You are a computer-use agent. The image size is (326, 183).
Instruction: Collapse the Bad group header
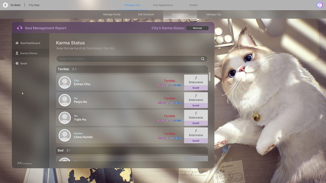click(x=132, y=150)
